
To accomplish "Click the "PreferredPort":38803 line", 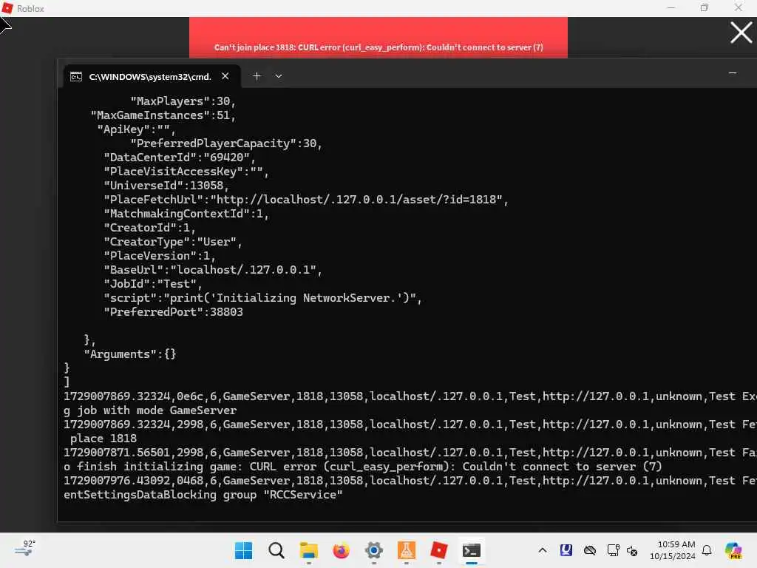I will [x=173, y=312].
